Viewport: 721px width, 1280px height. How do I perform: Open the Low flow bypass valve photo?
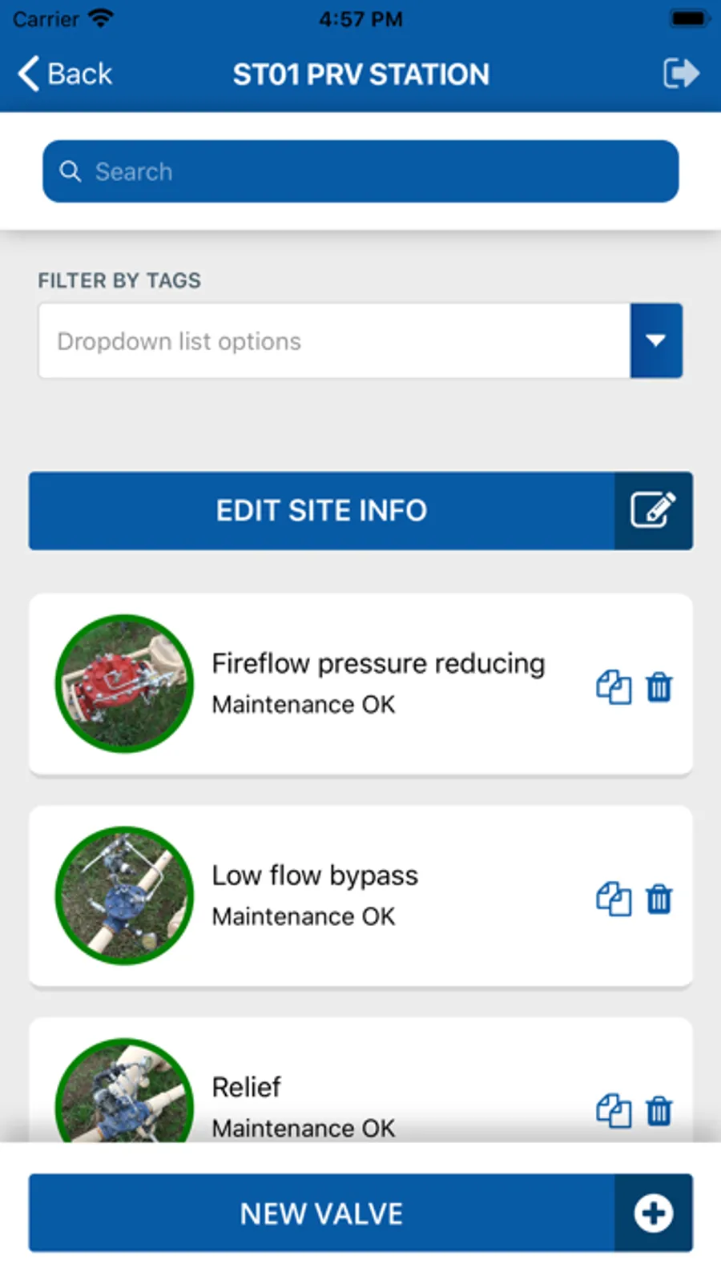(124, 896)
